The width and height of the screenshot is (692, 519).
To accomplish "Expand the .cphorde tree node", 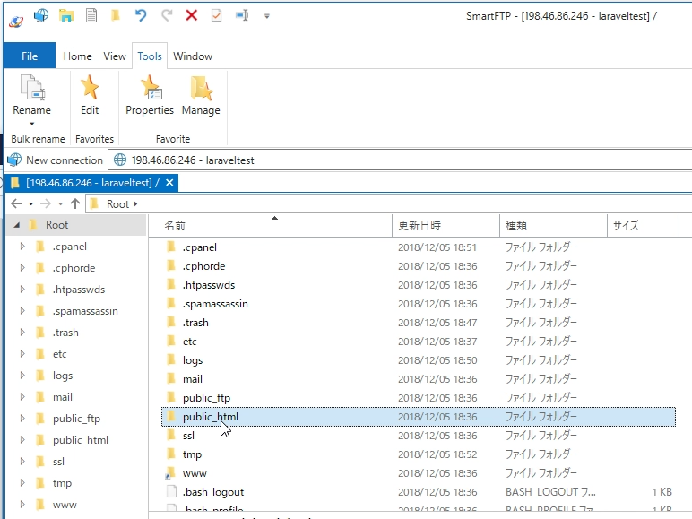I will 22,268.
